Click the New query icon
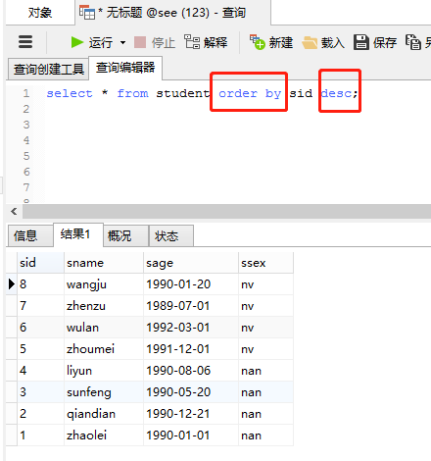The width and height of the screenshot is (431, 461). click(258, 42)
